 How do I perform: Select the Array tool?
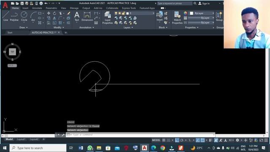pyautogui.click(x=60, y=22)
